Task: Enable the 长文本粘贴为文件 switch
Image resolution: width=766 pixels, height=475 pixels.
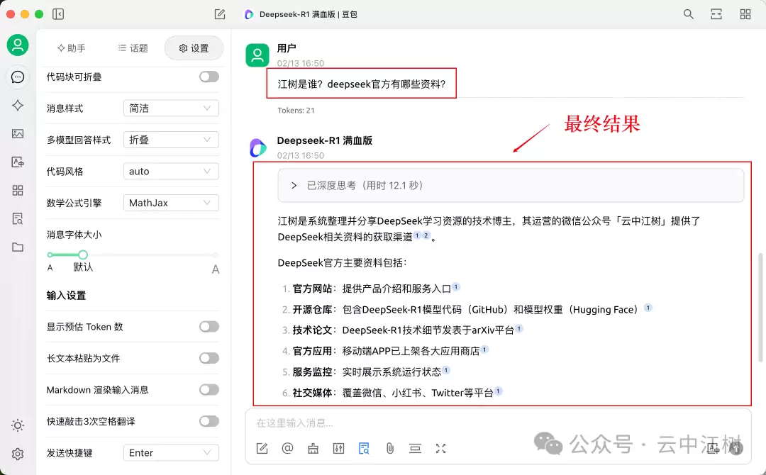Action: tap(209, 358)
